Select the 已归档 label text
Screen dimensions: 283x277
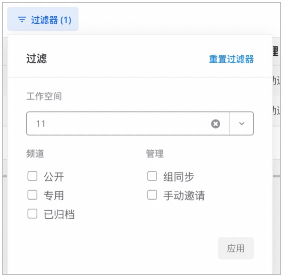(59, 214)
